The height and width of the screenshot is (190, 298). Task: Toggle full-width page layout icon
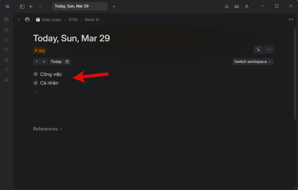(291, 19)
